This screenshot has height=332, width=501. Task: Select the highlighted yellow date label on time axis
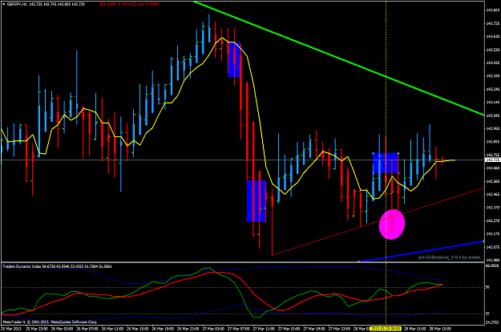pyautogui.click(x=386, y=329)
